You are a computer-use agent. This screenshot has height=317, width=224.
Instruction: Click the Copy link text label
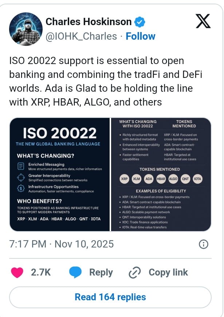pos(168,272)
